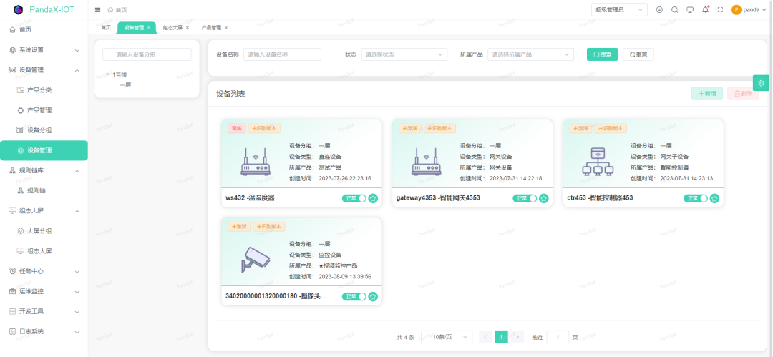Click the notification bell icon

[706, 10]
